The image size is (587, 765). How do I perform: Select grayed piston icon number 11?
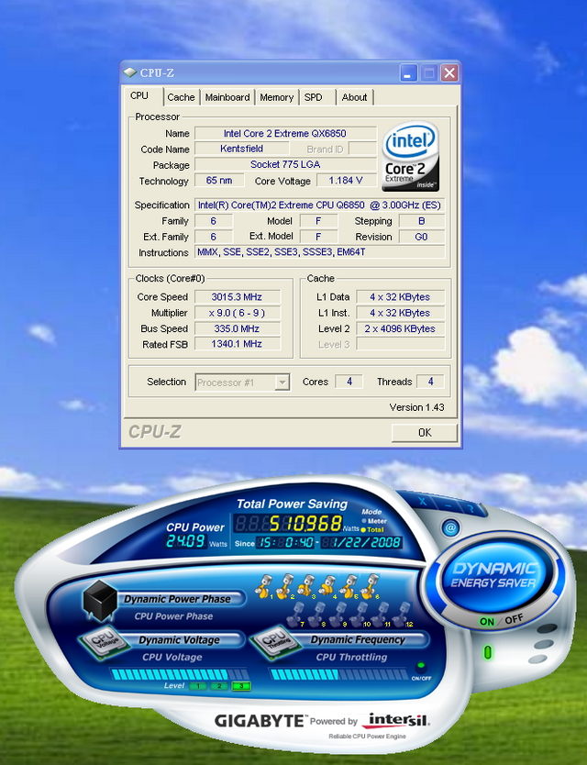pos(381,615)
